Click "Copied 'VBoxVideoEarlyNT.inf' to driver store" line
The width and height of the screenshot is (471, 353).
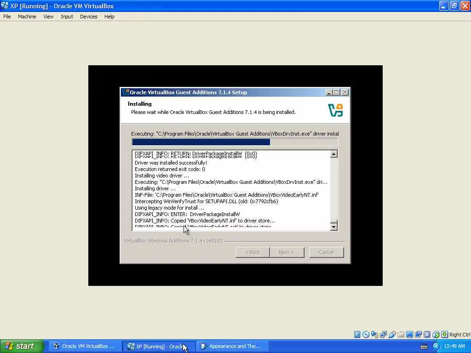tap(205, 221)
